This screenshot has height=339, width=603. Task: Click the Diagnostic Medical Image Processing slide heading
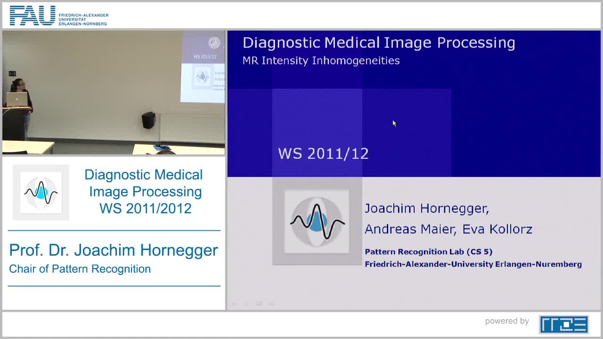(378, 42)
